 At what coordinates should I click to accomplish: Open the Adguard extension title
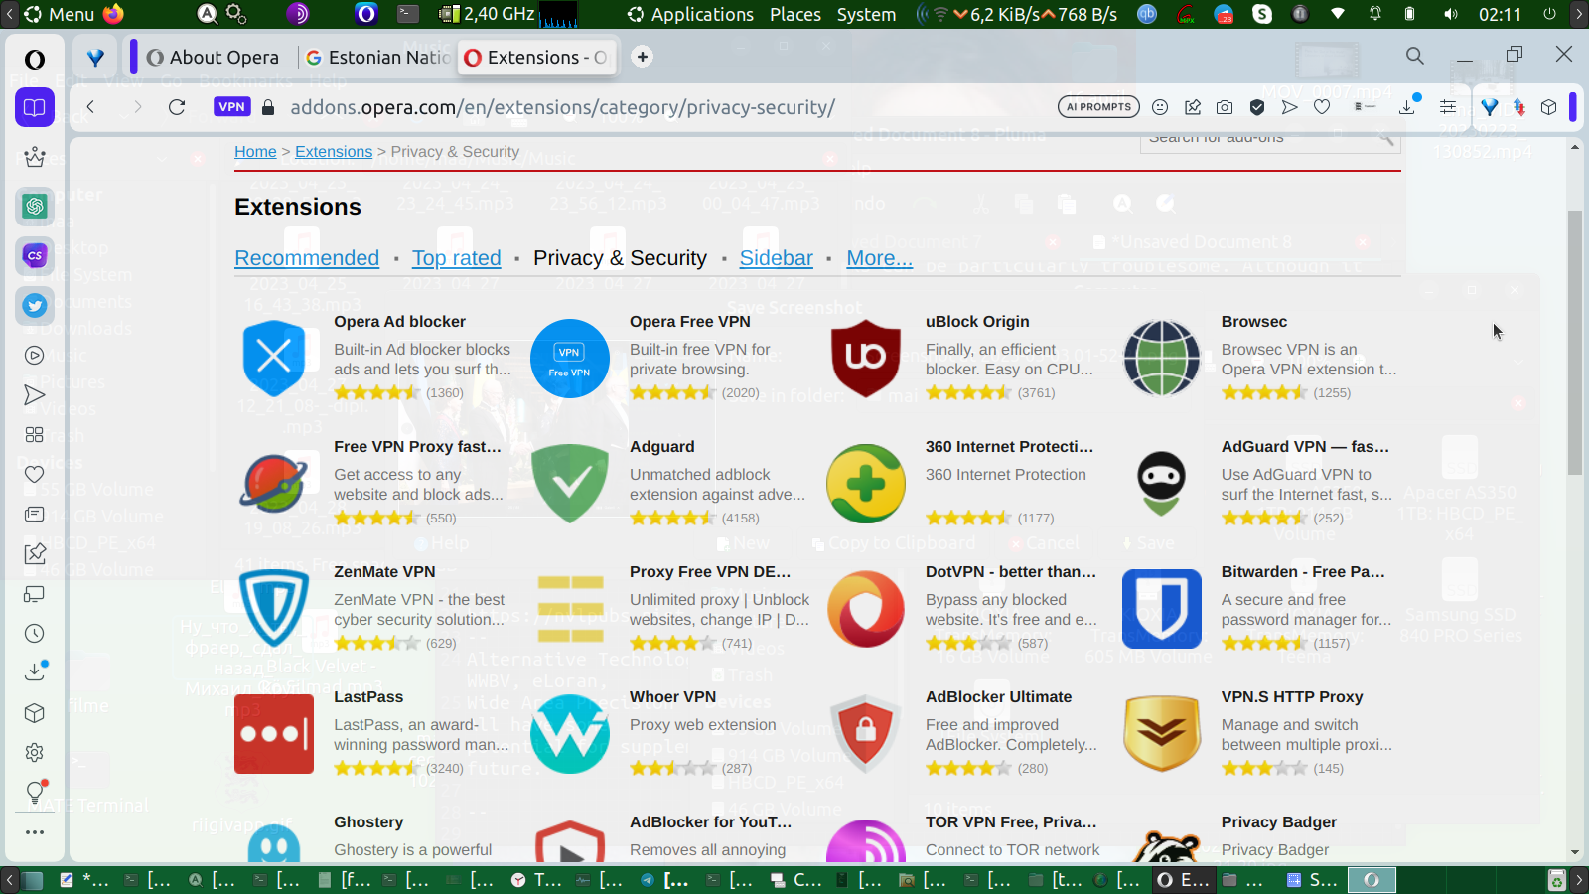662,447
